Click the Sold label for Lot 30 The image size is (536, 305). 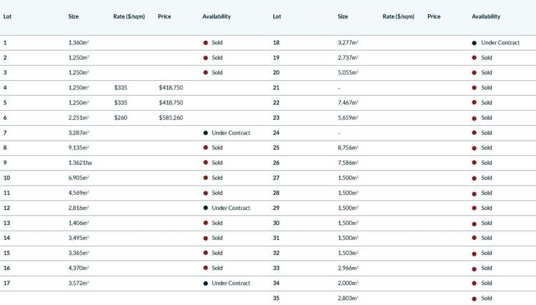tap(487, 223)
